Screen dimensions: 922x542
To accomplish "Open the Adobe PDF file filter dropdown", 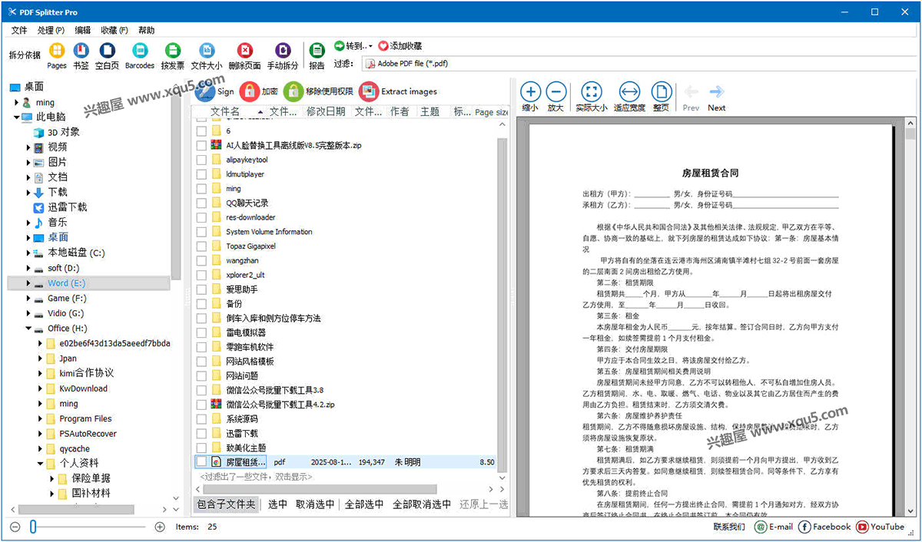I will tap(639, 64).
